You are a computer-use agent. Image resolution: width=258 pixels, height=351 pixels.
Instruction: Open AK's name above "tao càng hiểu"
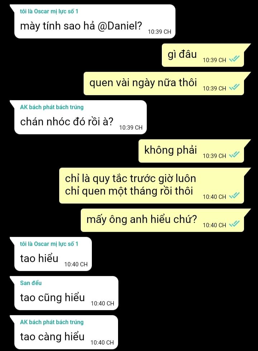pos(52,322)
